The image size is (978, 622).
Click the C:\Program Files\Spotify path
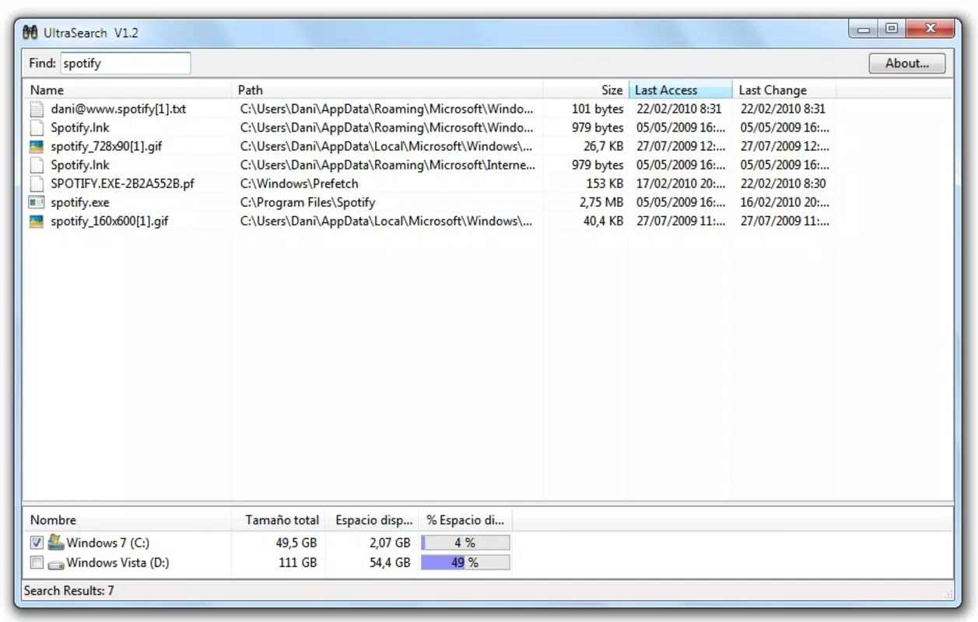307,202
